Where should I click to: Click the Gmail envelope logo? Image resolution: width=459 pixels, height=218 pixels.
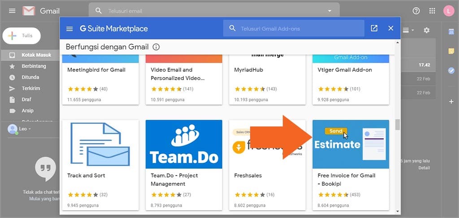(29, 11)
